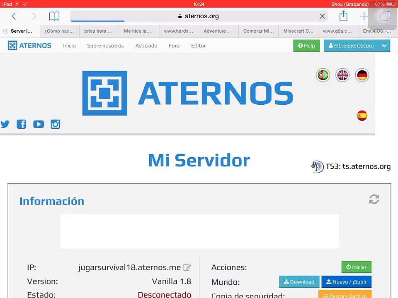Switch site language to German flag

point(362,75)
